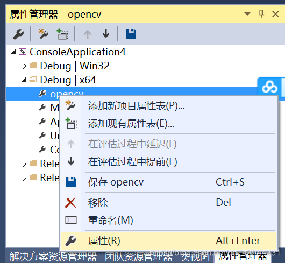The height and width of the screenshot is (263, 285).
Task: Click the rename box icon in menu
Action: click(x=71, y=220)
